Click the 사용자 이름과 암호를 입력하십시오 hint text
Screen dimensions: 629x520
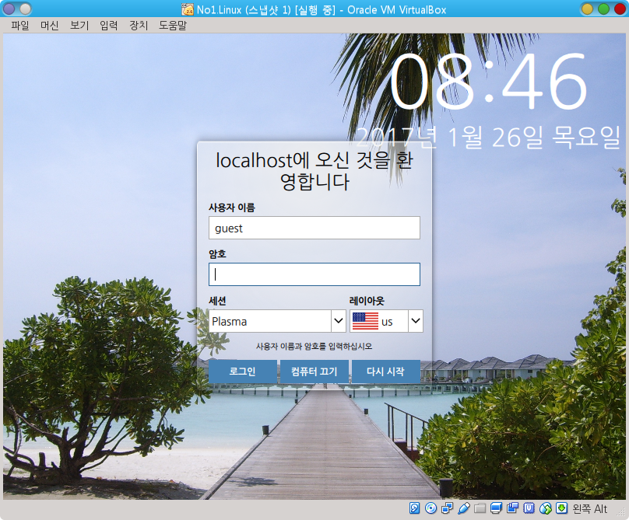pos(314,346)
